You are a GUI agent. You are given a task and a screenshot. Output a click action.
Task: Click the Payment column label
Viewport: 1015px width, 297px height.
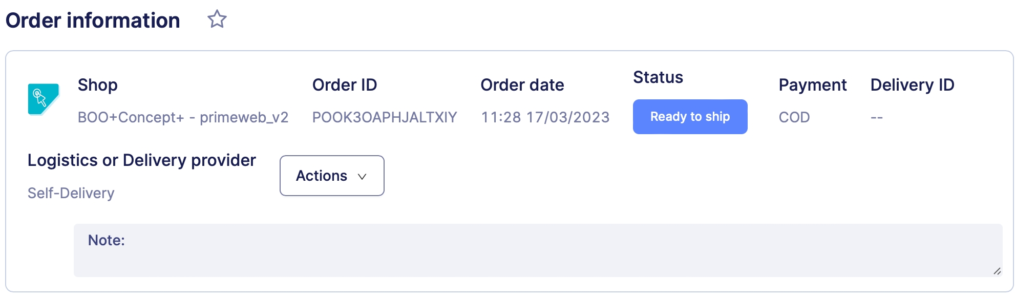pos(812,85)
